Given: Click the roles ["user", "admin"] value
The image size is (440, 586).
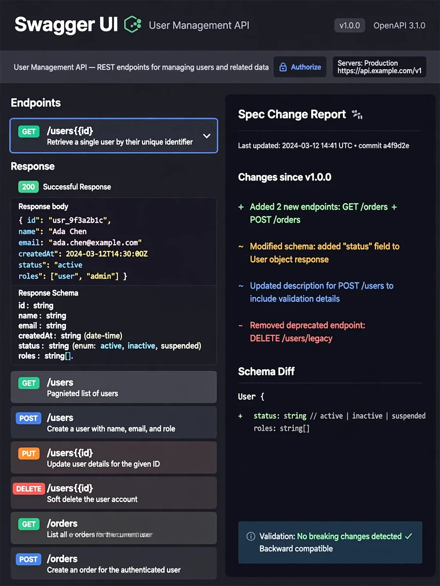Looking at the screenshot, I should [84, 276].
